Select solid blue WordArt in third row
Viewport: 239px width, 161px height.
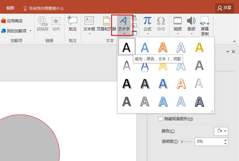[163, 83]
